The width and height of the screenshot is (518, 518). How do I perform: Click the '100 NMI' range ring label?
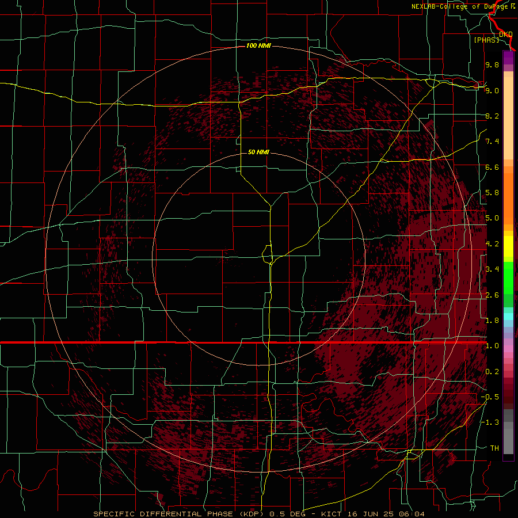258,45
